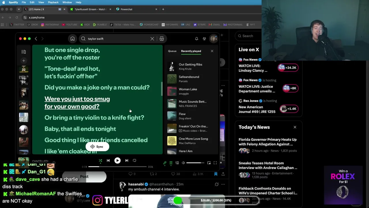369x208 pixels.
Task: Toggle lyrics view microphone icon
Action: (x=165, y=163)
